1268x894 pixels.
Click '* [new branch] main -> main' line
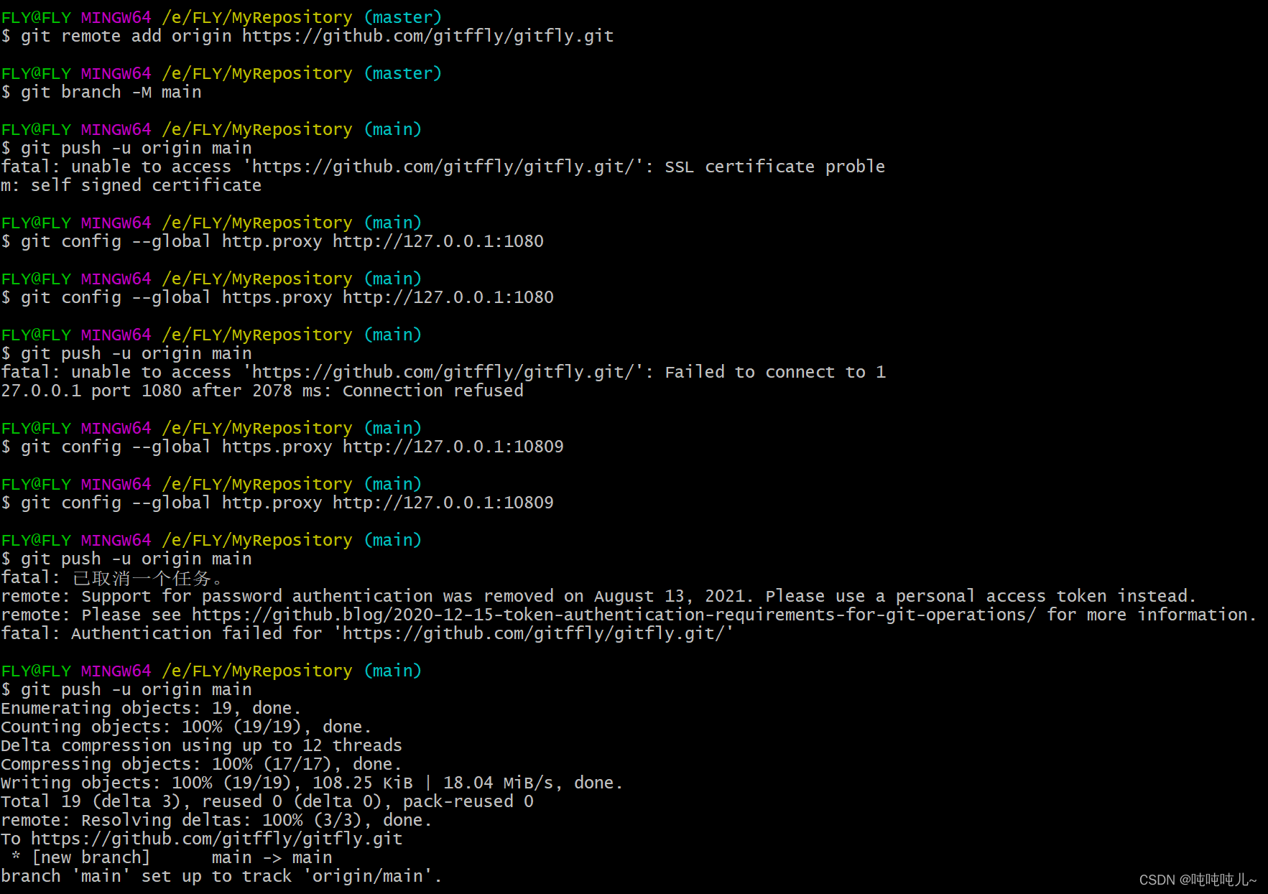172,857
